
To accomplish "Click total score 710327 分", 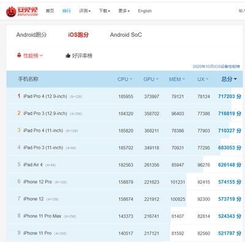I will pyautogui.click(x=230, y=131).
